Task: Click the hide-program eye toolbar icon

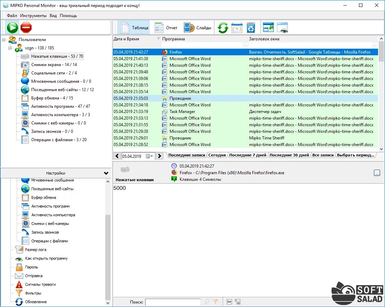Action: (x=282, y=27)
